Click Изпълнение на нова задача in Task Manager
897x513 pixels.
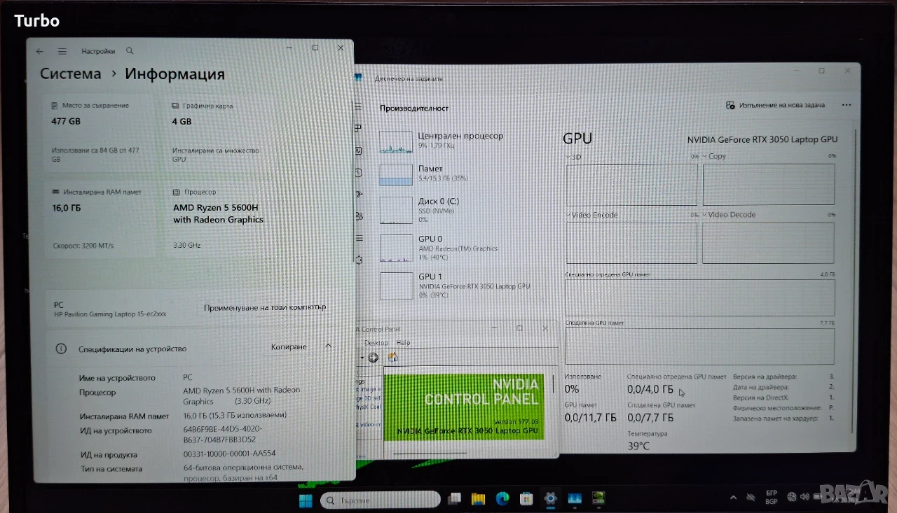click(776, 106)
